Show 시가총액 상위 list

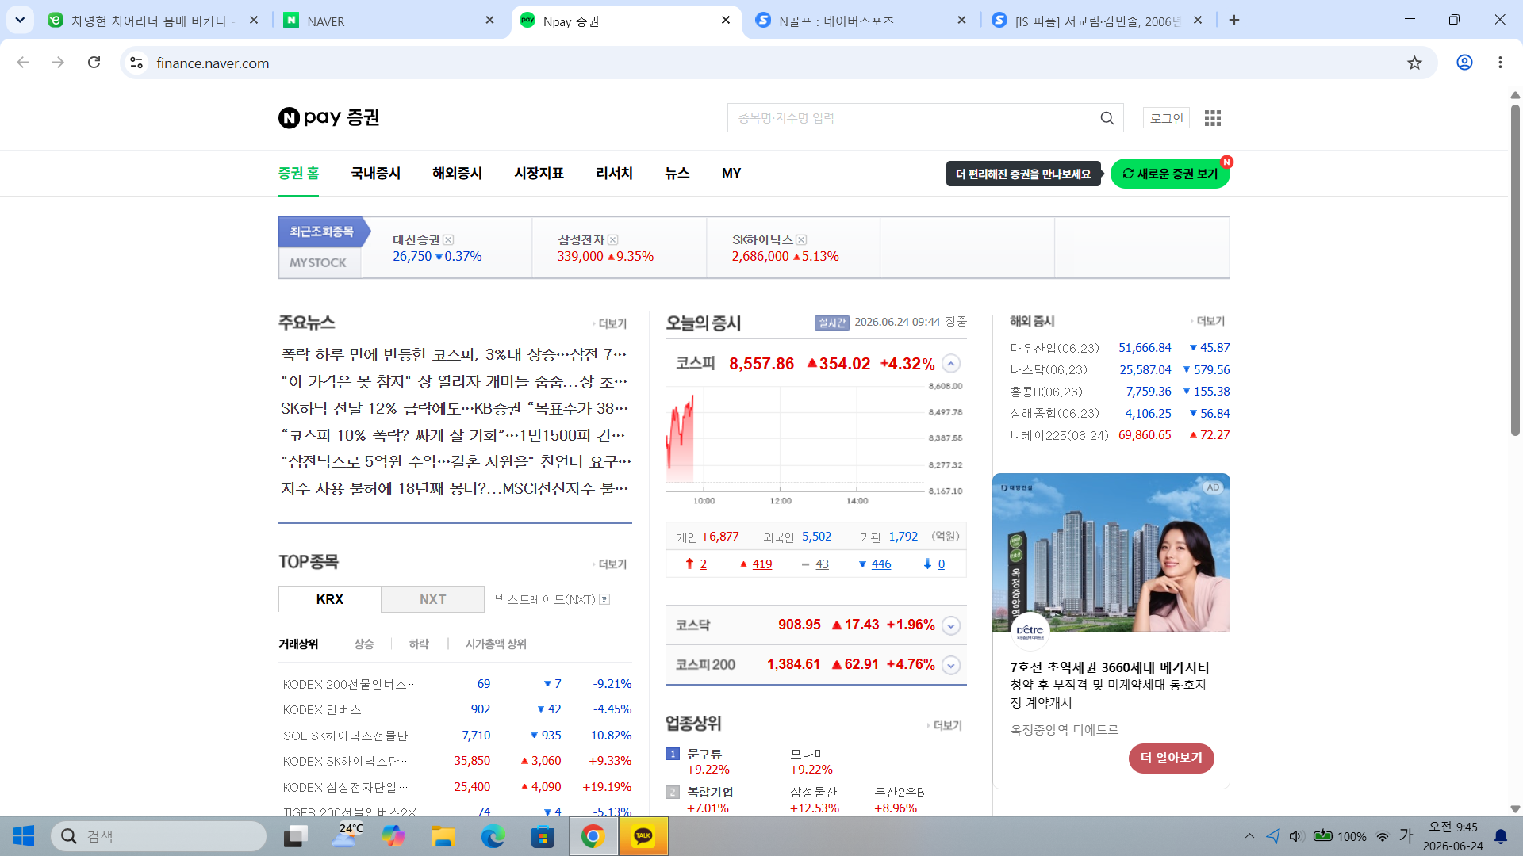(x=496, y=644)
